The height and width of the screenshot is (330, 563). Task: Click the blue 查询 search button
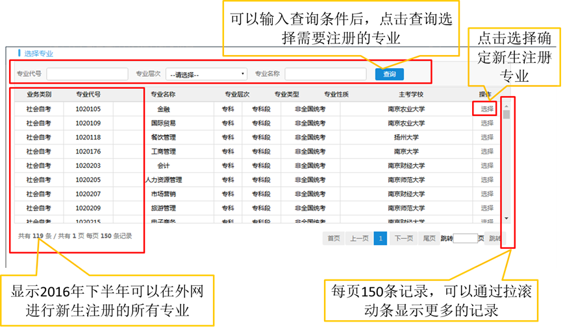[389, 75]
